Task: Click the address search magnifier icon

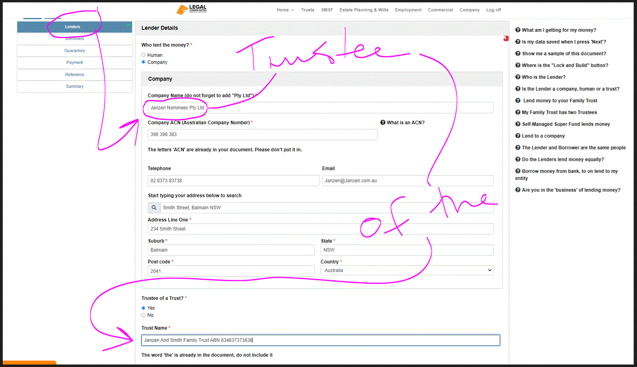Action: click(x=154, y=208)
